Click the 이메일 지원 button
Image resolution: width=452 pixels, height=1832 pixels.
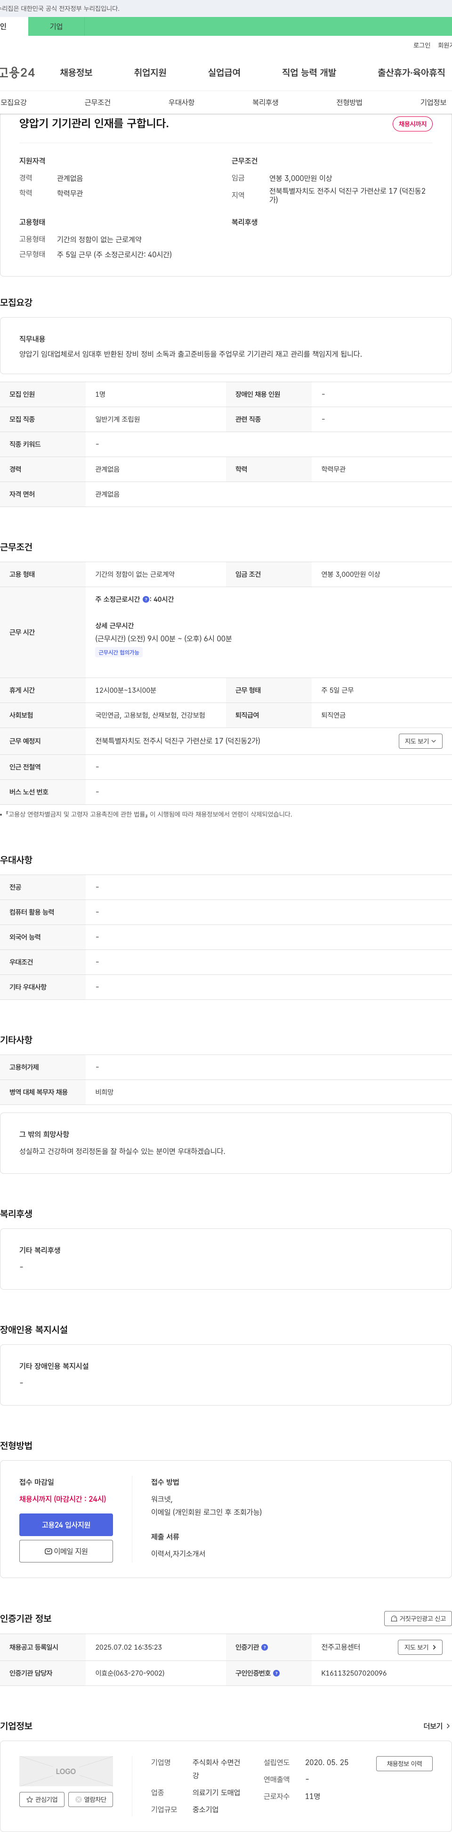pyautogui.click(x=66, y=1551)
